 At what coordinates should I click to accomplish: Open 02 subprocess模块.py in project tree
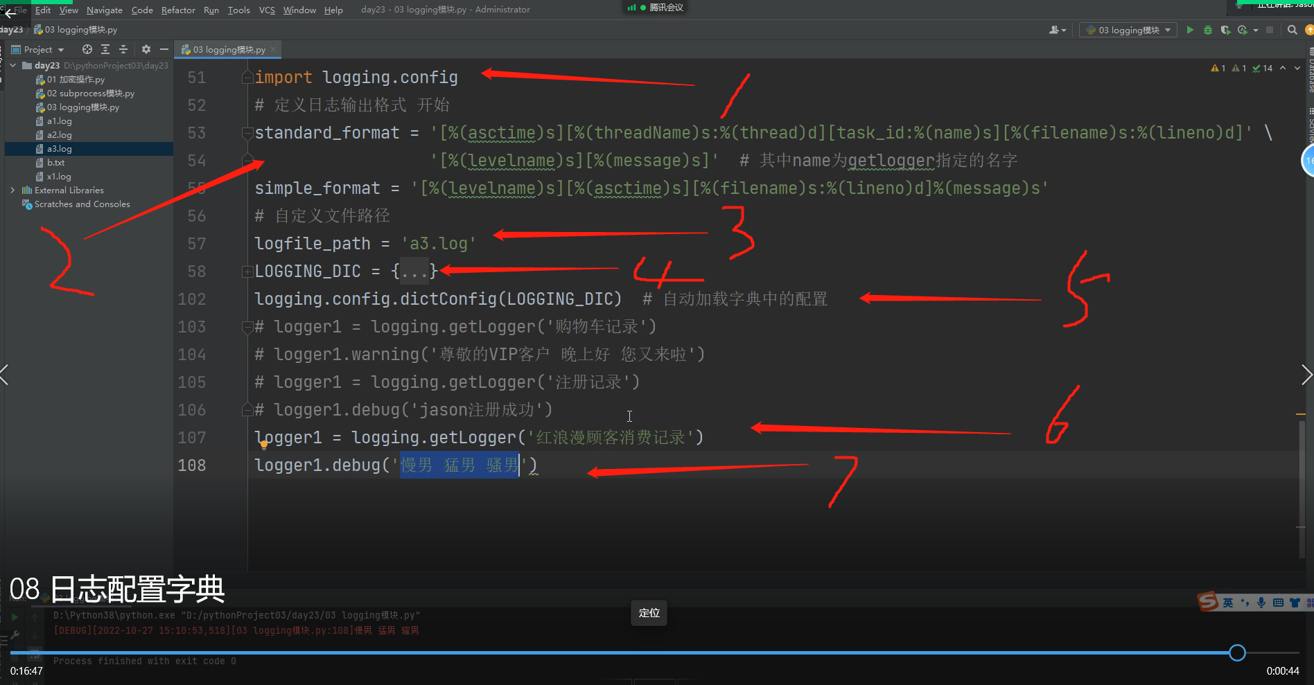[85, 94]
